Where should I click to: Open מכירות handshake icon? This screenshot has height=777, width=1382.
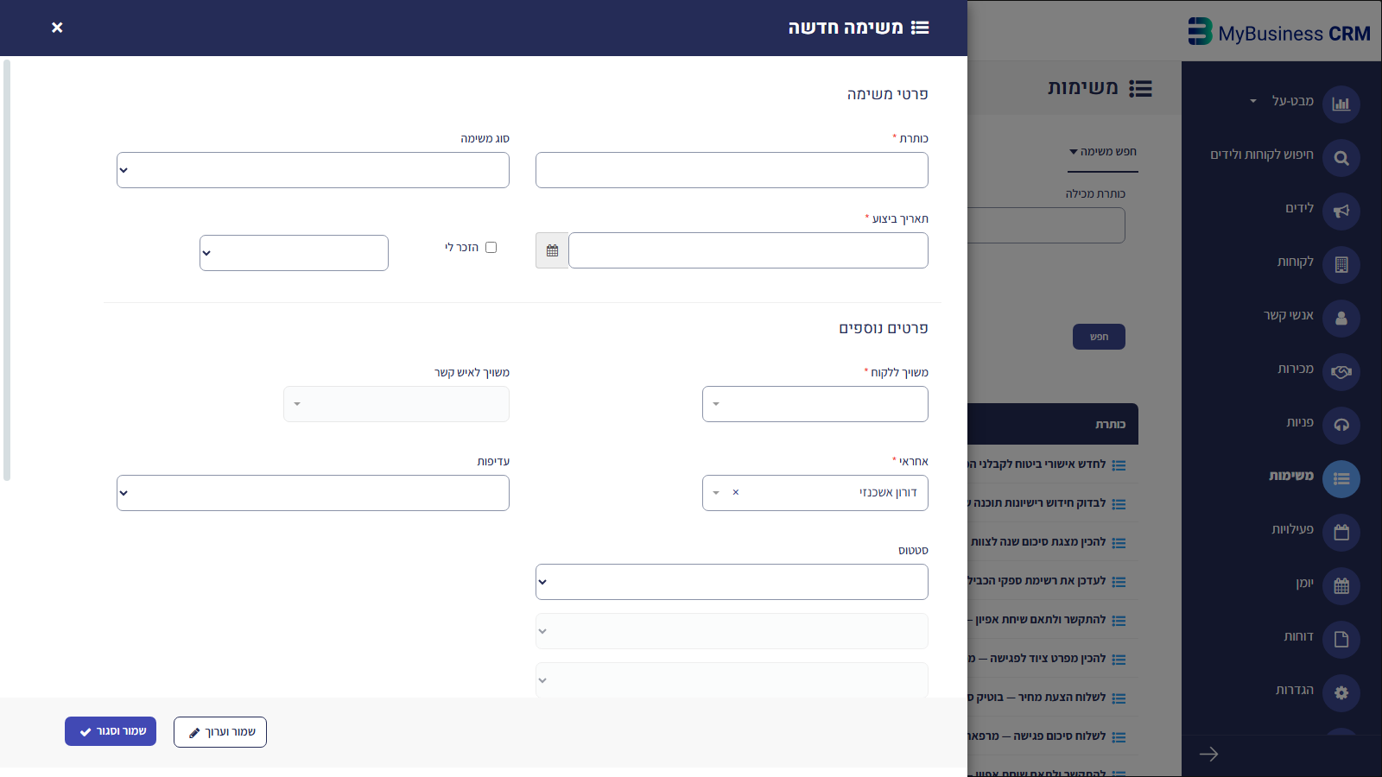point(1341,372)
